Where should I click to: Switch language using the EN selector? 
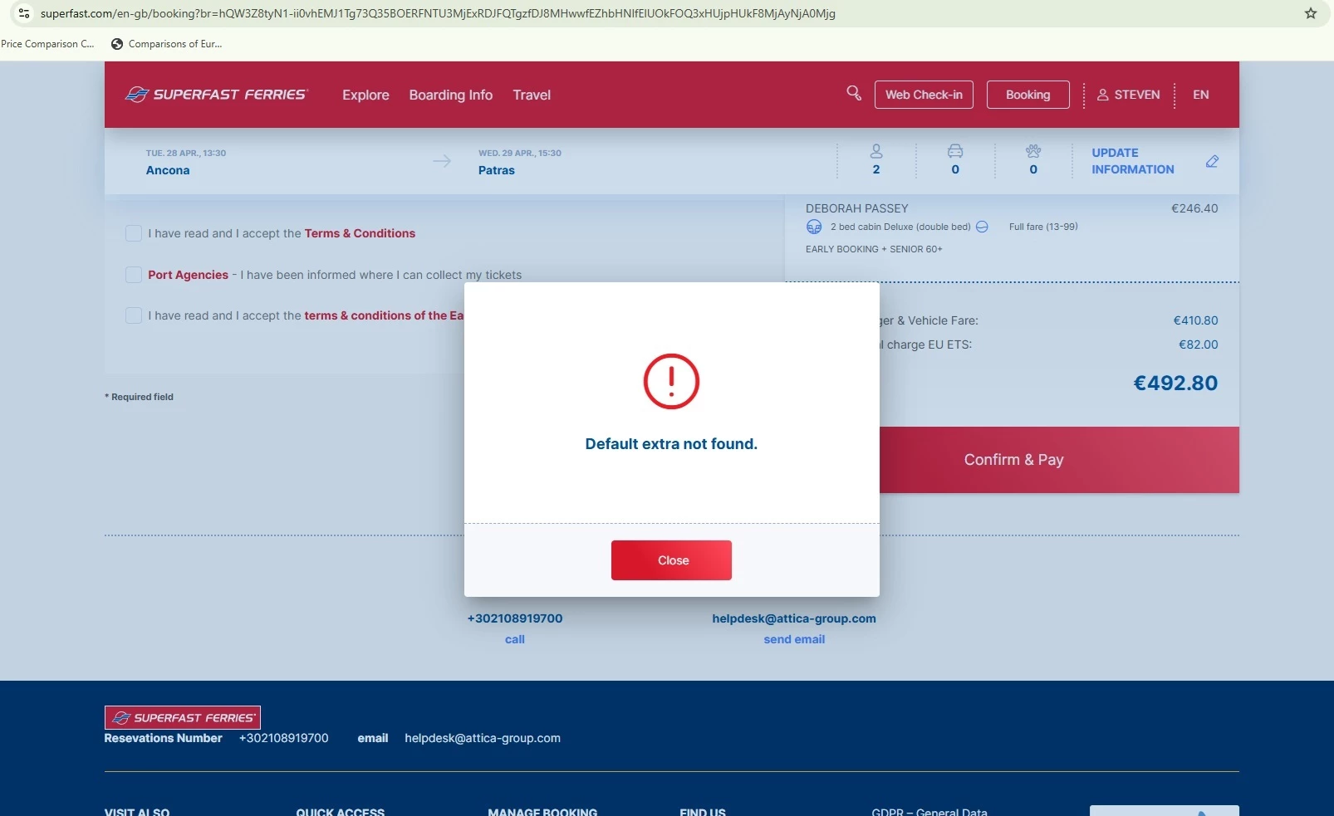pos(1201,95)
